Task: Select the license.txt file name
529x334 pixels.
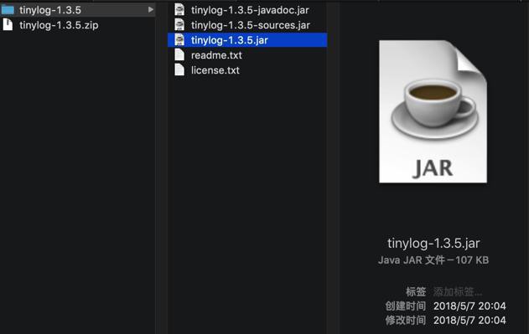Action: click(x=215, y=70)
